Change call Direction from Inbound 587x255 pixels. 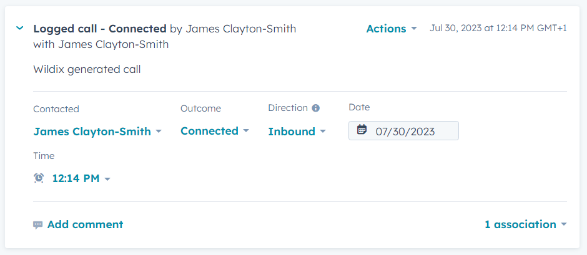coord(292,132)
